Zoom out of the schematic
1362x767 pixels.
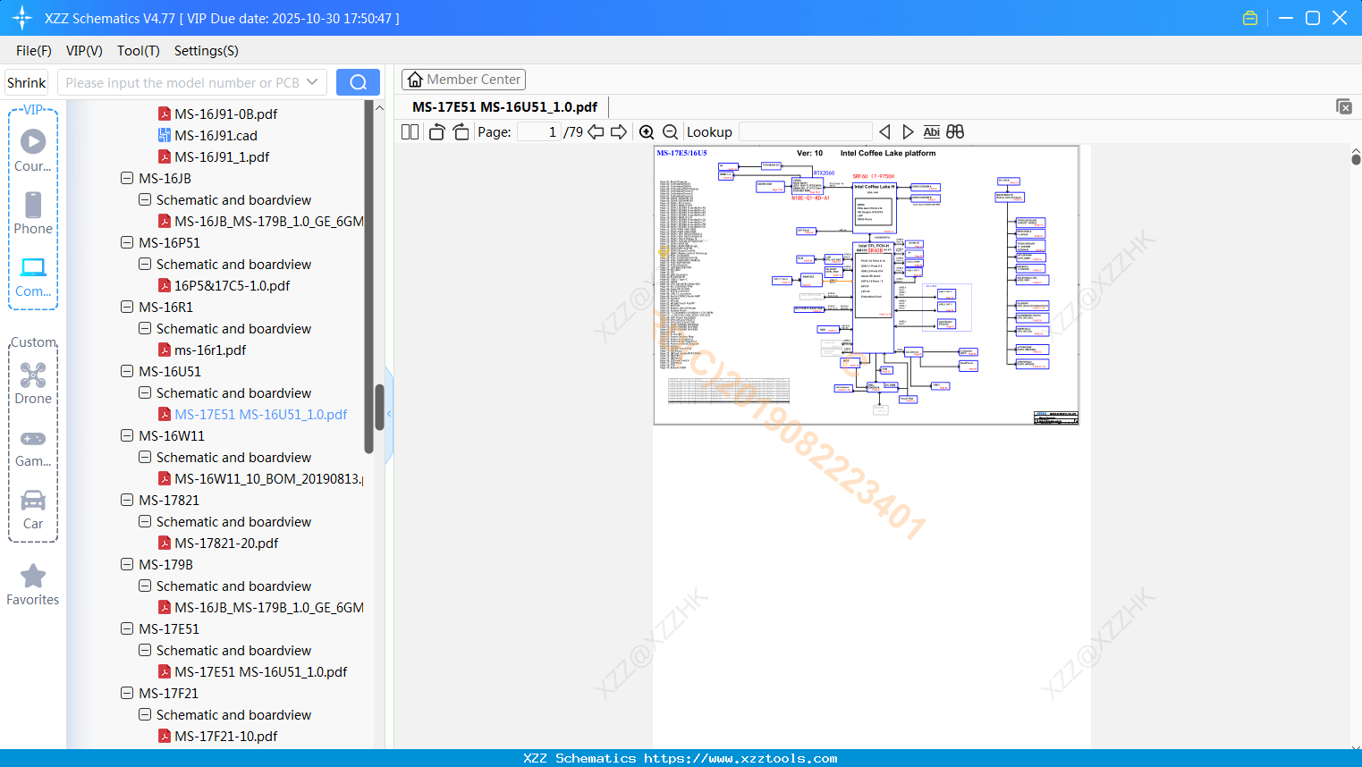[670, 132]
